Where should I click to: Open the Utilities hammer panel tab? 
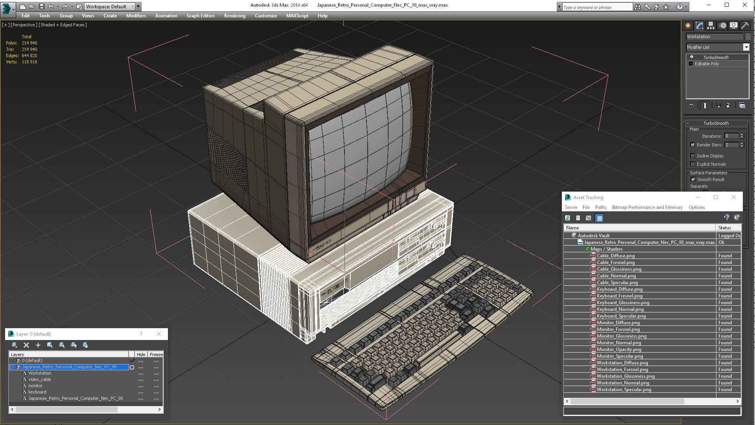745,26
